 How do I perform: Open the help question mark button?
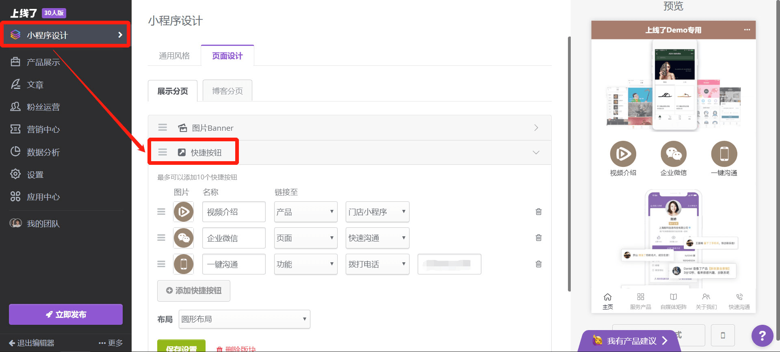pyautogui.click(x=762, y=335)
